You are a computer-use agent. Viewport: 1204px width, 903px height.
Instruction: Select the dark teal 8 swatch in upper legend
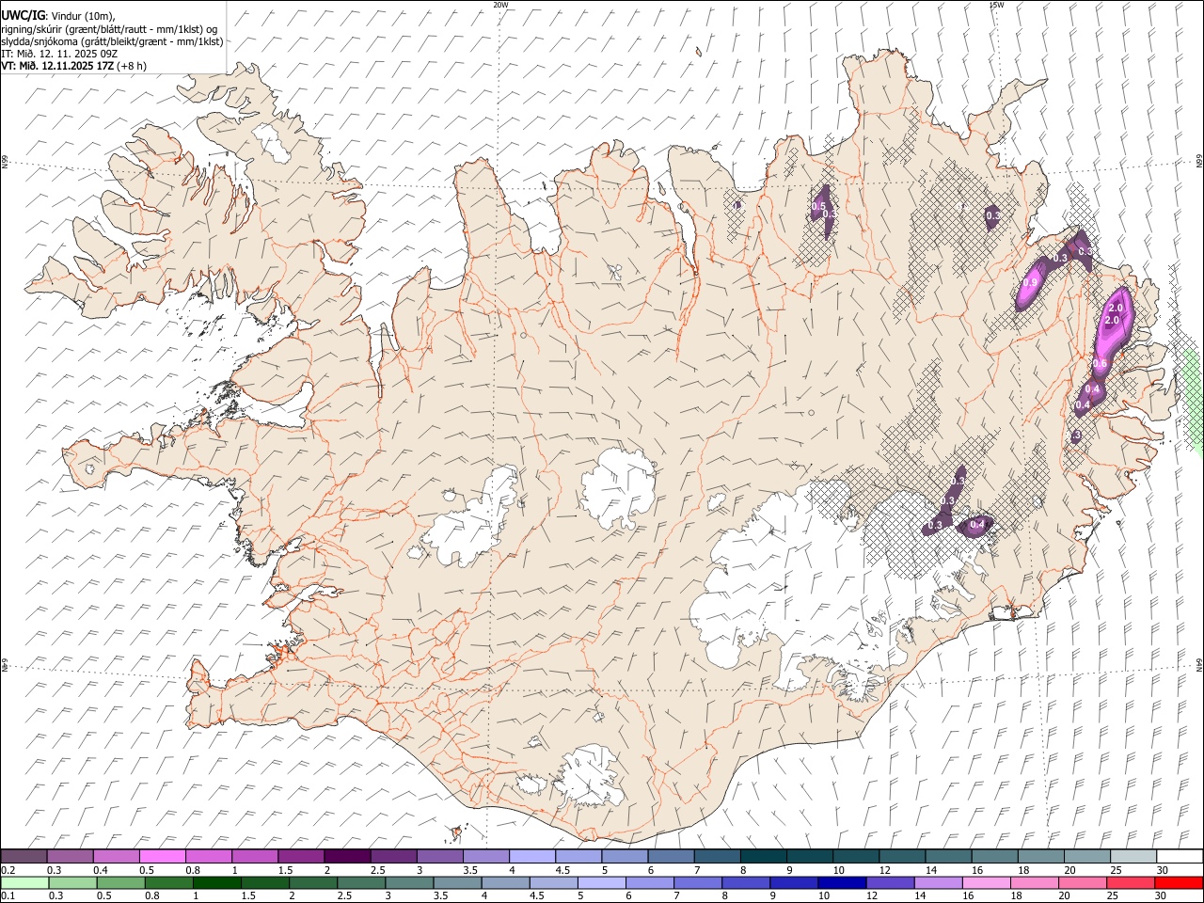[x=763, y=856]
